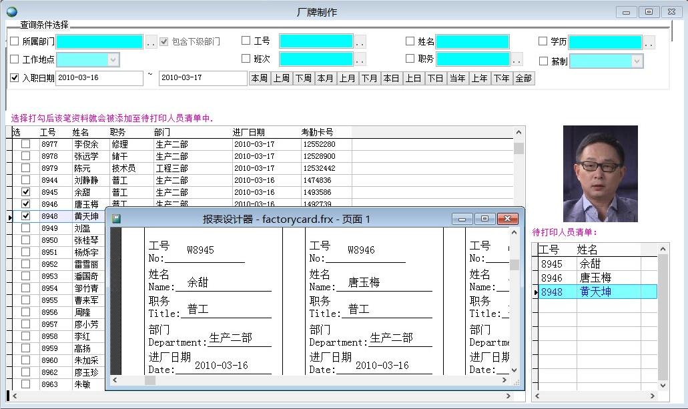Click the report designer window icon
Screen dimensions: 688x409
tap(117, 219)
